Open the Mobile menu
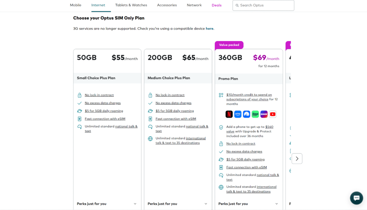Viewport: 367px width, 210px height. pyautogui.click(x=75, y=5)
